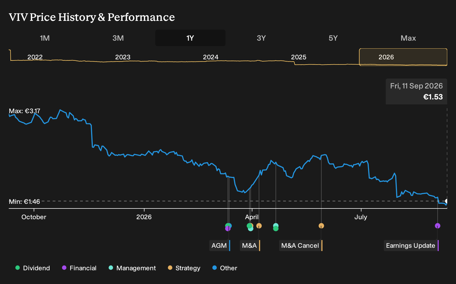
Task: Open the Earnings Update event label
Action: point(411,246)
